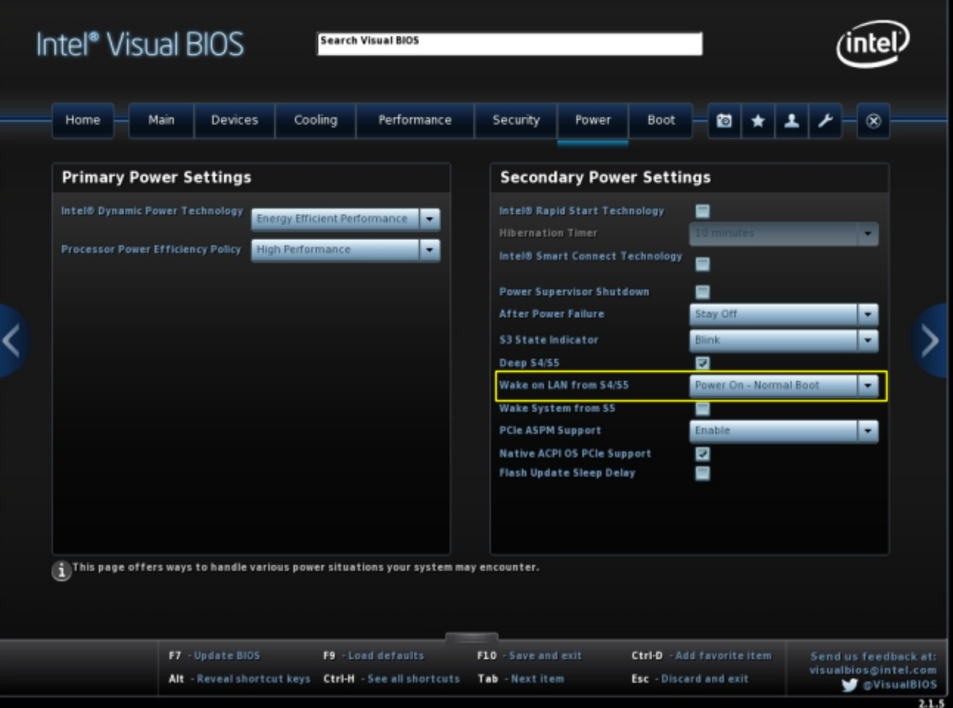Enable Wake System from S5 checkbox
Viewport: 953px width, 708px height.
coord(702,408)
